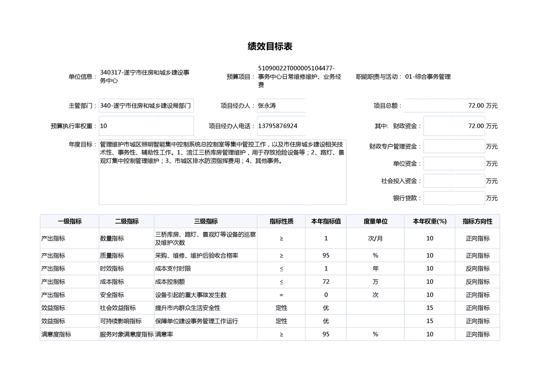Click the 指标方向性 column header

[x=477, y=221]
